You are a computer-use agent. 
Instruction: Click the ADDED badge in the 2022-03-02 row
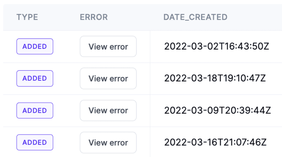click(35, 47)
